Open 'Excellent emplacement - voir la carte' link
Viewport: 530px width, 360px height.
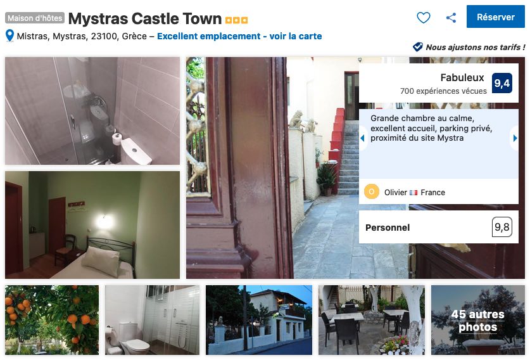[x=239, y=36]
